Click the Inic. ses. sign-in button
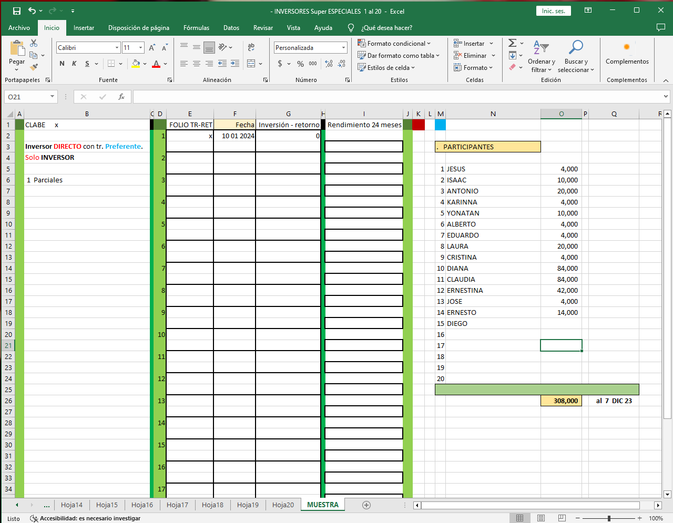The image size is (673, 523). click(x=553, y=11)
